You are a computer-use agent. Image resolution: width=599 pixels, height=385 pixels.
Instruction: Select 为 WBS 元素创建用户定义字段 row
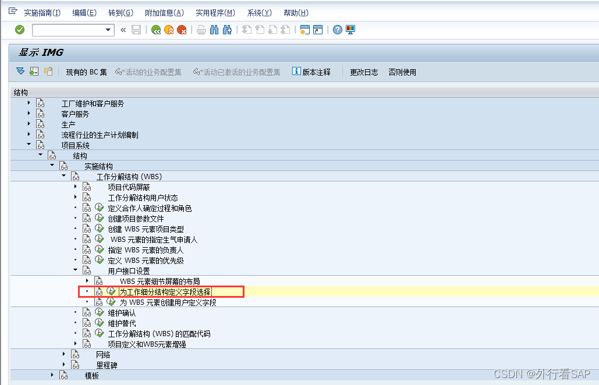coord(168,302)
